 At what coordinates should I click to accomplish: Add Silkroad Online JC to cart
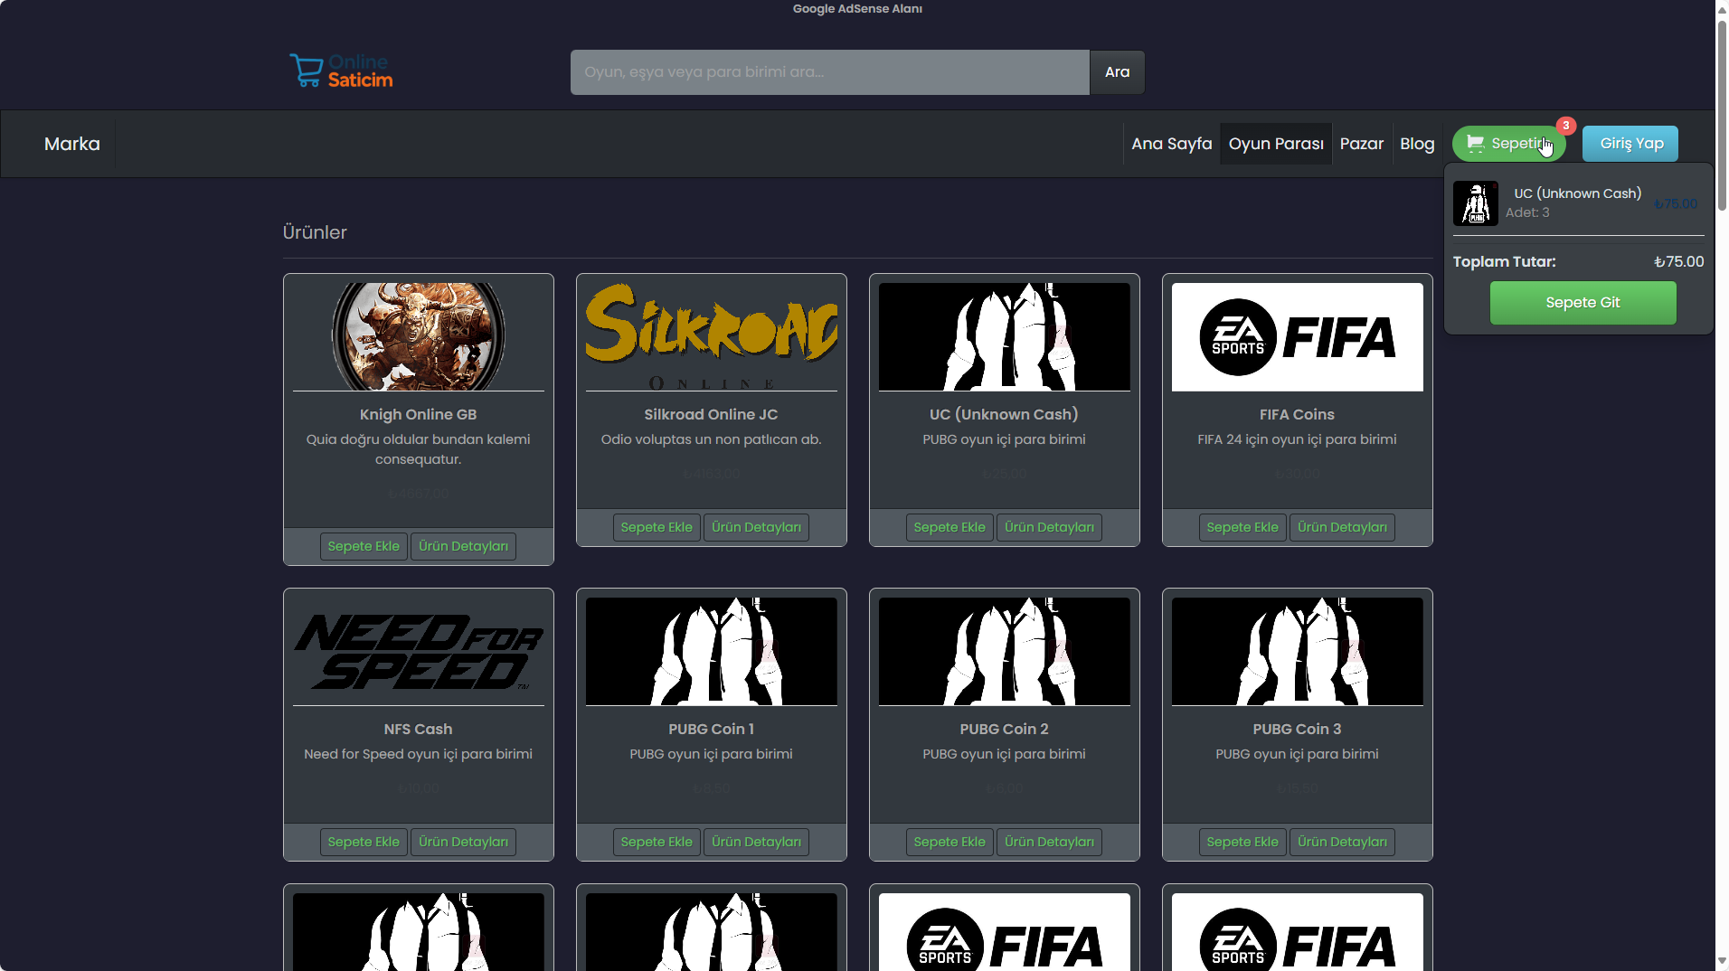tap(657, 527)
